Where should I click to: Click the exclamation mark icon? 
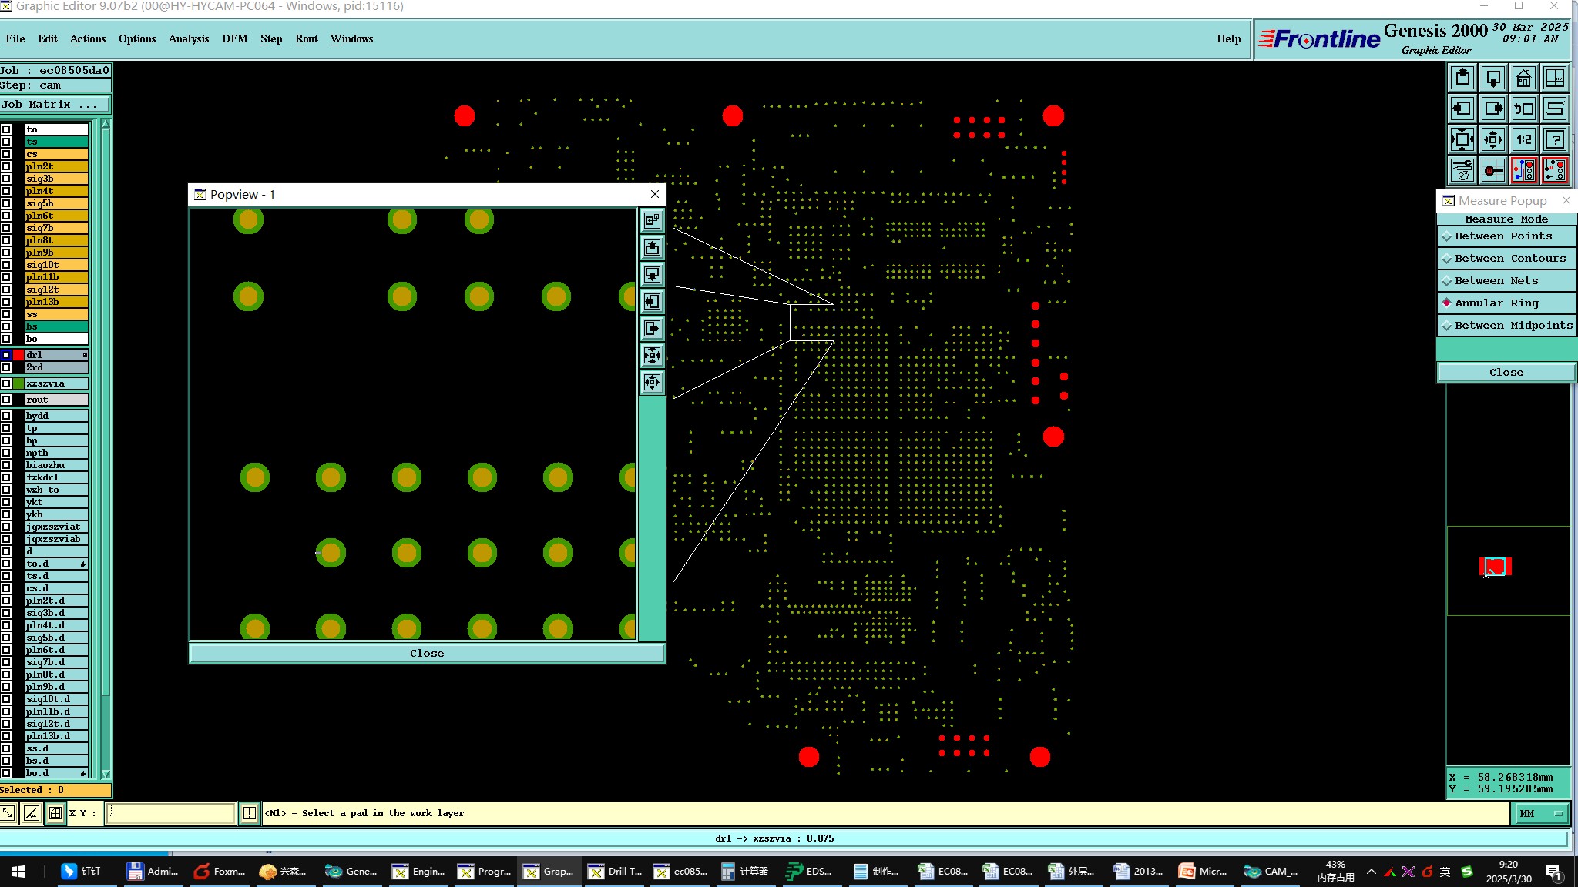(250, 813)
